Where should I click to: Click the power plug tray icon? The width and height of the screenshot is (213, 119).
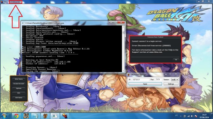pyautogui.click(x=184, y=116)
